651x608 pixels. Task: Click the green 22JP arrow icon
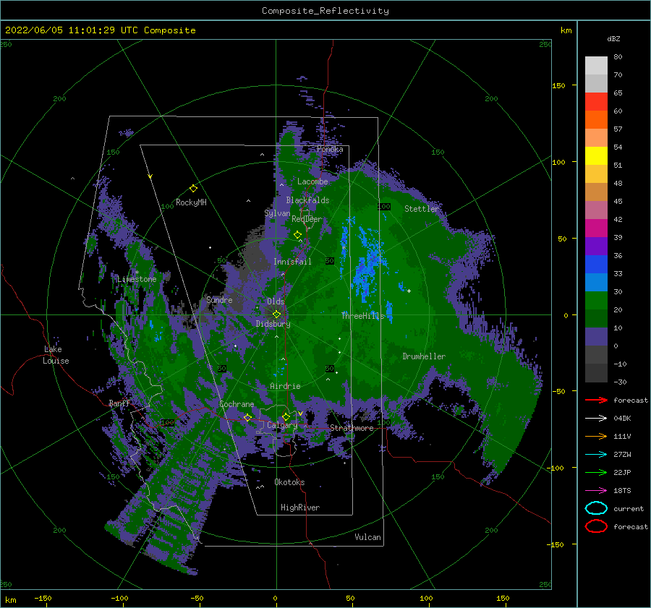tap(596, 472)
